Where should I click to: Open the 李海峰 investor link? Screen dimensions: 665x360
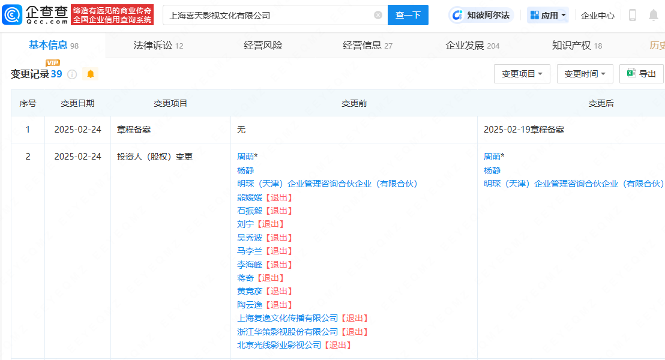(x=250, y=265)
